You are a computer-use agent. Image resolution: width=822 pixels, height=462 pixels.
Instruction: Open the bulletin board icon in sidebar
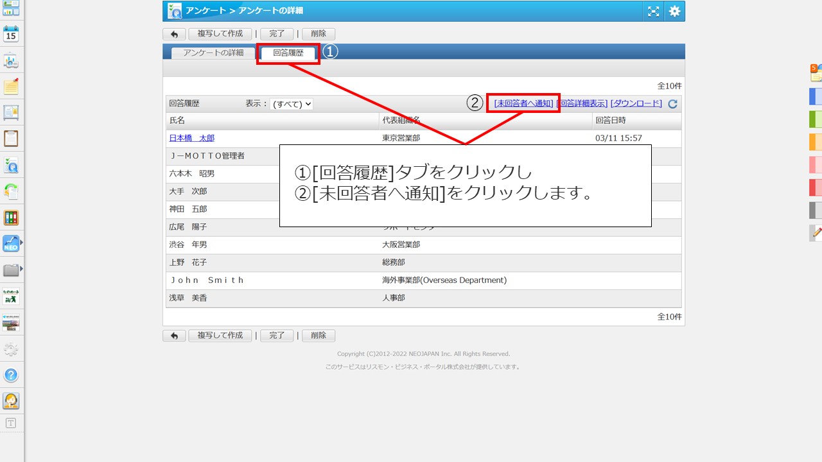pyautogui.click(x=11, y=113)
